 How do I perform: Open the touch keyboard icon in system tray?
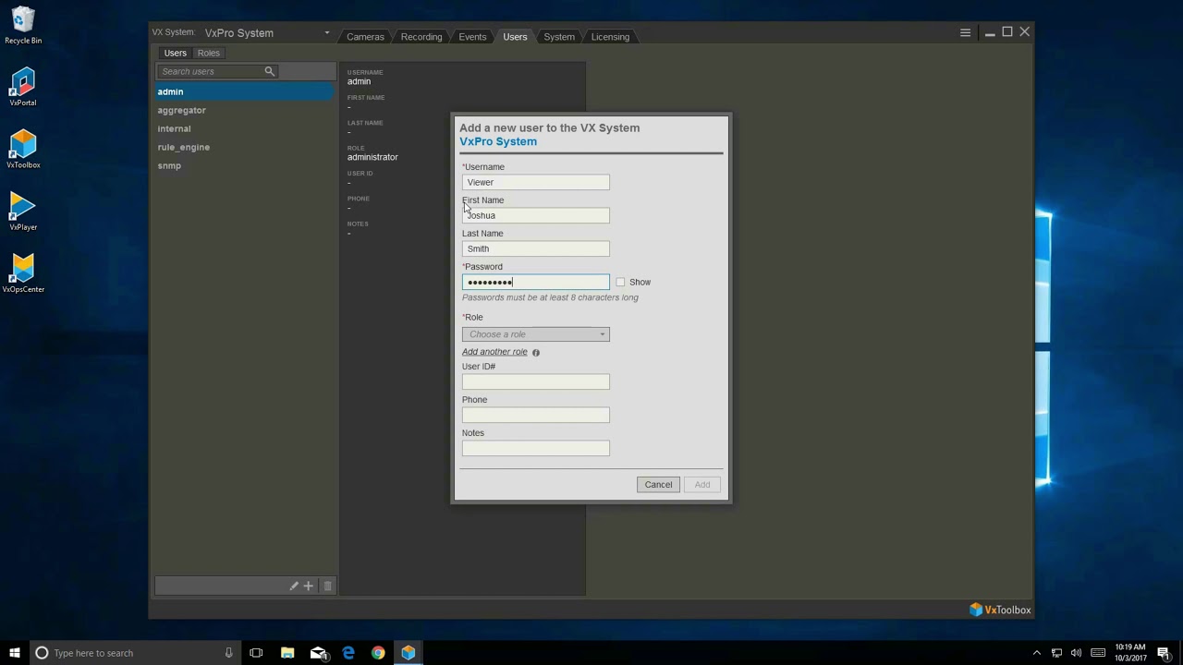click(1098, 653)
